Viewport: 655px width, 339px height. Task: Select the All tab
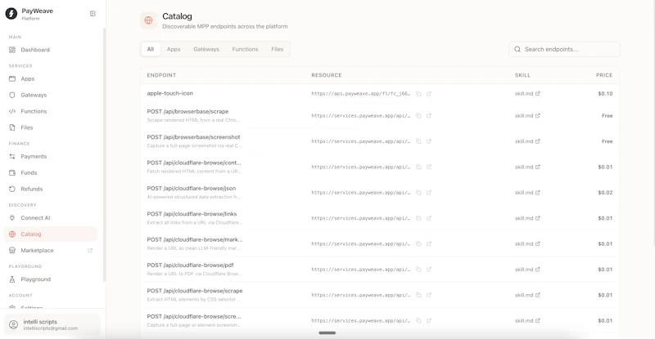click(151, 49)
